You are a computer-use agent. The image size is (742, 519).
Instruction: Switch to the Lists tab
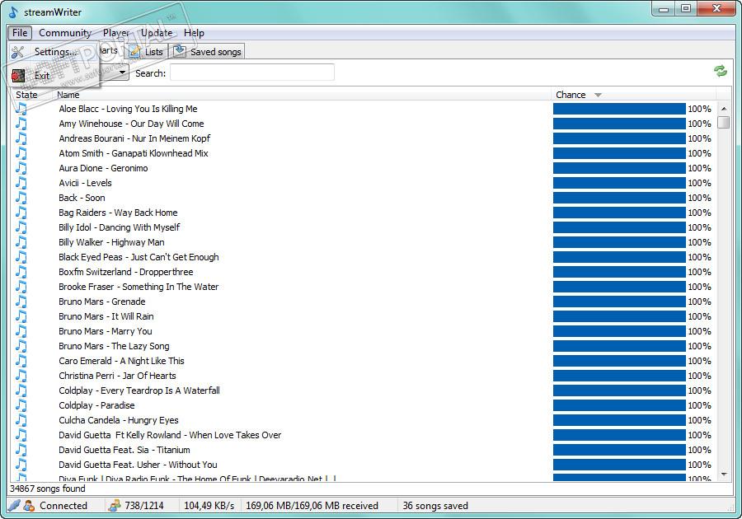click(146, 52)
